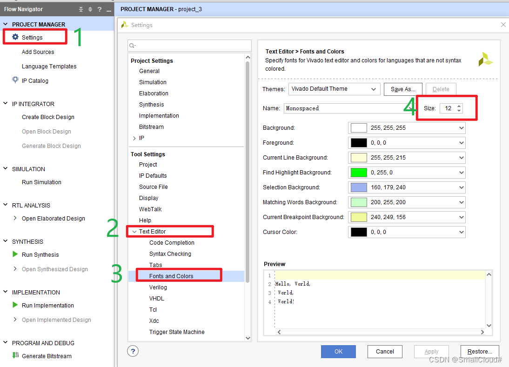The image size is (509, 367).
Task: Select Syntax Checking in settings tree
Action: 170,254
